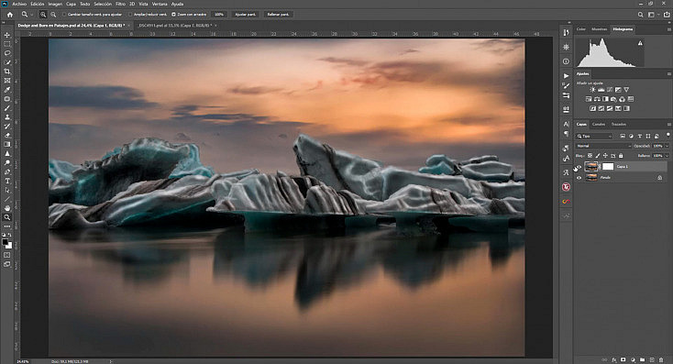Open the Histograma panel options menu
This screenshot has width=673, height=364.
tap(668, 29)
